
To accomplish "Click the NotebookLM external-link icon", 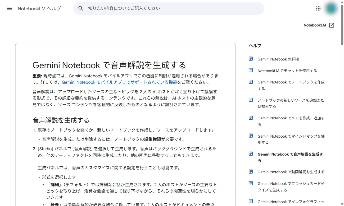I will (x=332, y=25).
